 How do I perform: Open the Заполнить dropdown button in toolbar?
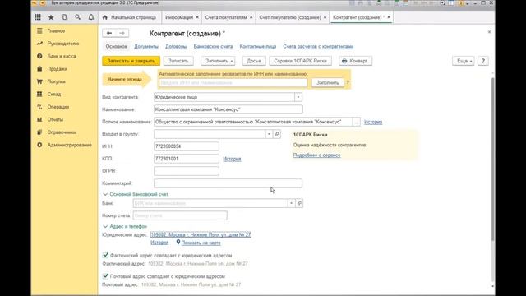(x=218, y=61)
